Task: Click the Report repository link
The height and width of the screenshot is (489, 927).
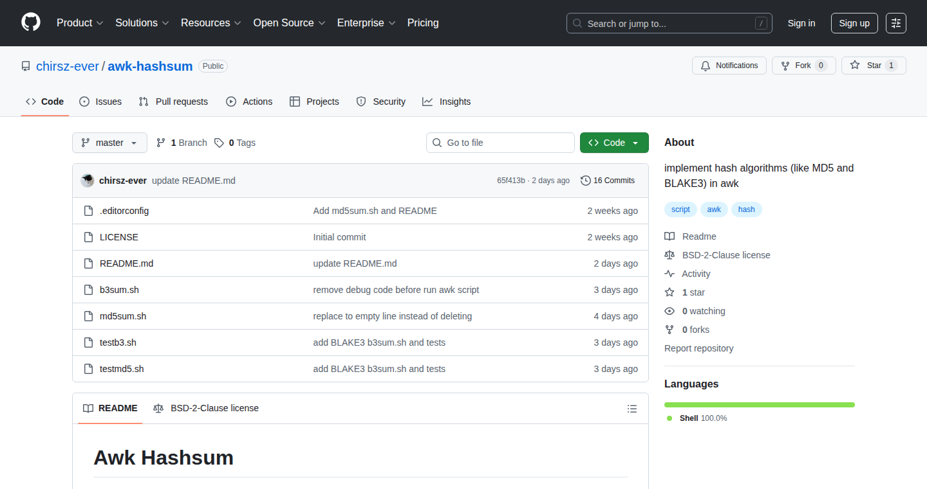Action: tap(698, 348)
